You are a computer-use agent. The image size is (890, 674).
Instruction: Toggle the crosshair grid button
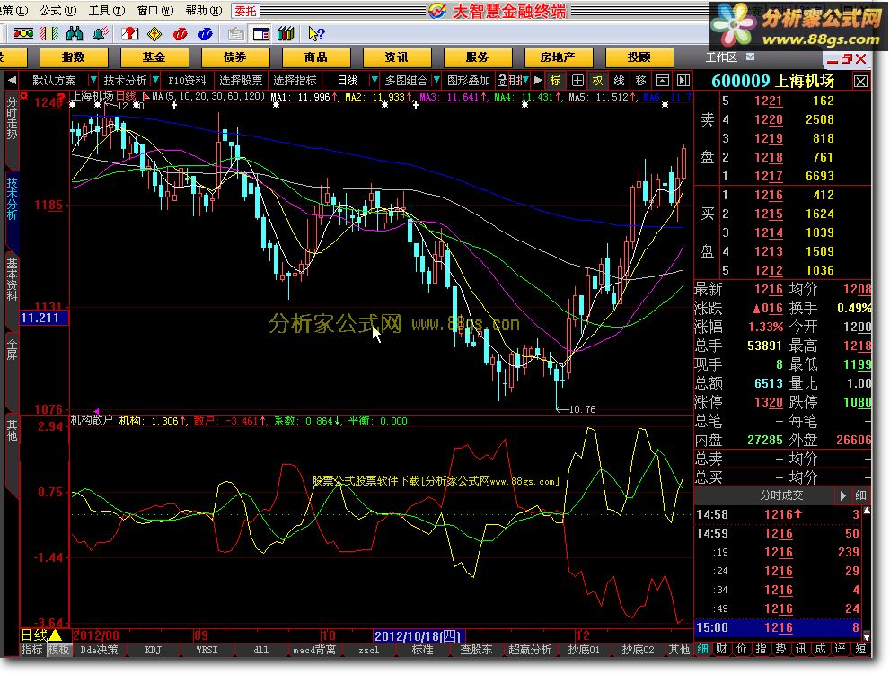click(x=577, y=81)
